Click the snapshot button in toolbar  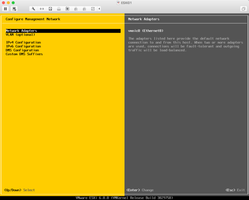click(14, 9)
